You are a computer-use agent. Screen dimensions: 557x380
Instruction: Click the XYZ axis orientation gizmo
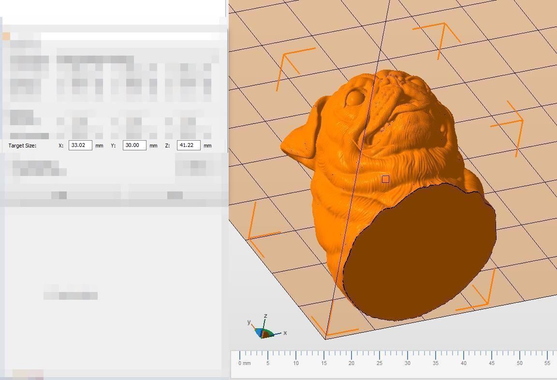click(x=266, y=327)
